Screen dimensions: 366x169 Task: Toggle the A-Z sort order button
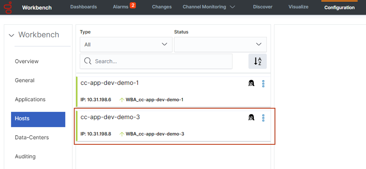pos(258,61)
